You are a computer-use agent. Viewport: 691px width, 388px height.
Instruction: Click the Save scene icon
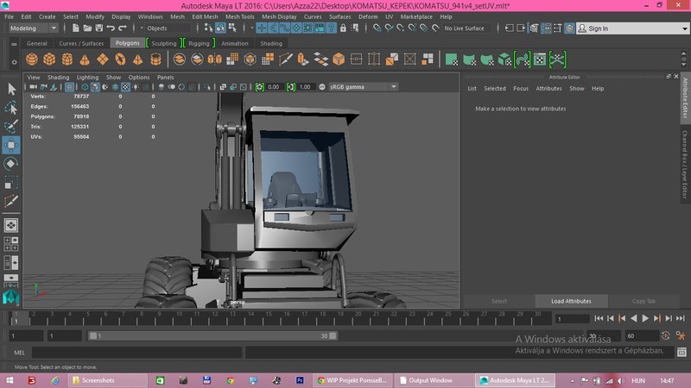[x=99, y=28]
